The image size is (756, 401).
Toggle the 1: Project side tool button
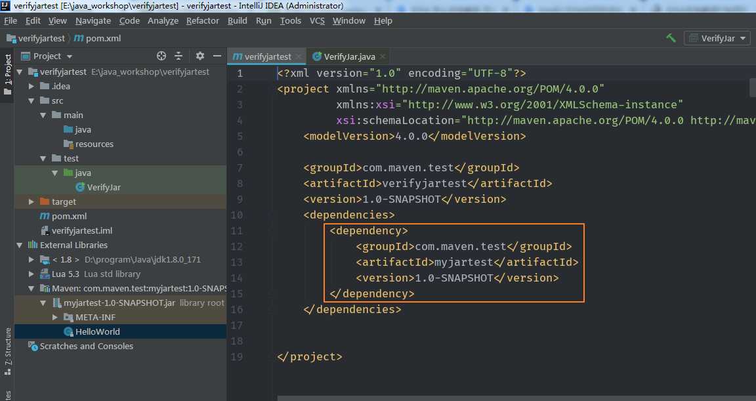7,74
